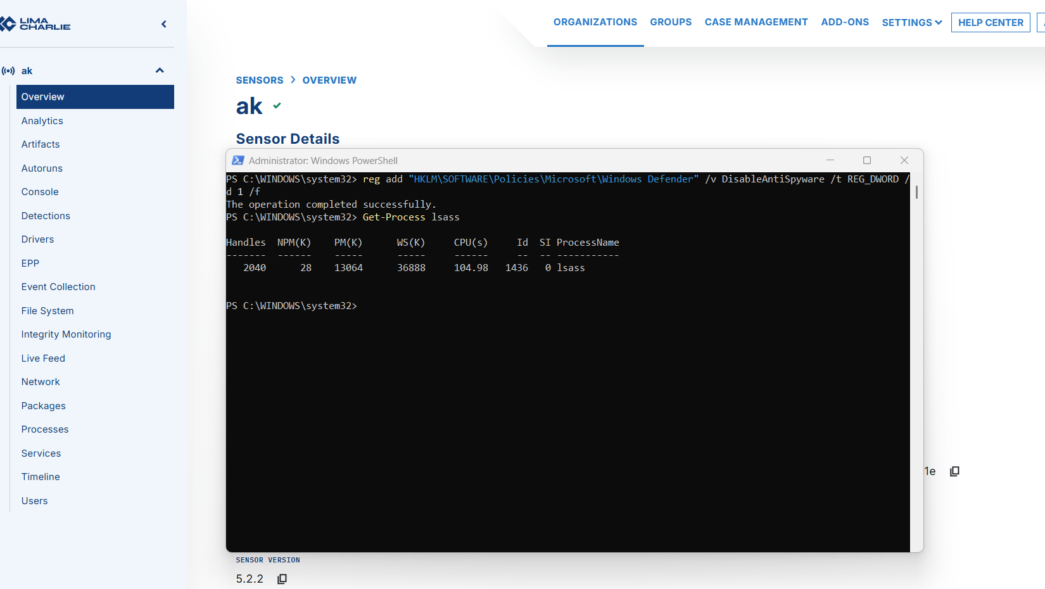1045x589 pixels.
Task: Browse the File System section
Action: [x=47, y=311]
